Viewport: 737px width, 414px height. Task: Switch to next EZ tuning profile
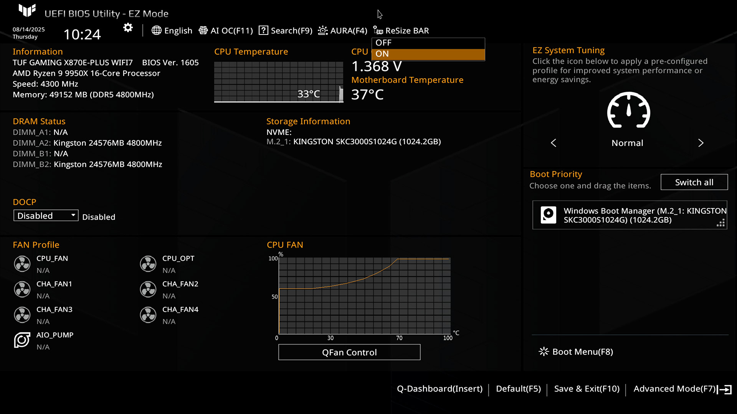coord(701,143)
